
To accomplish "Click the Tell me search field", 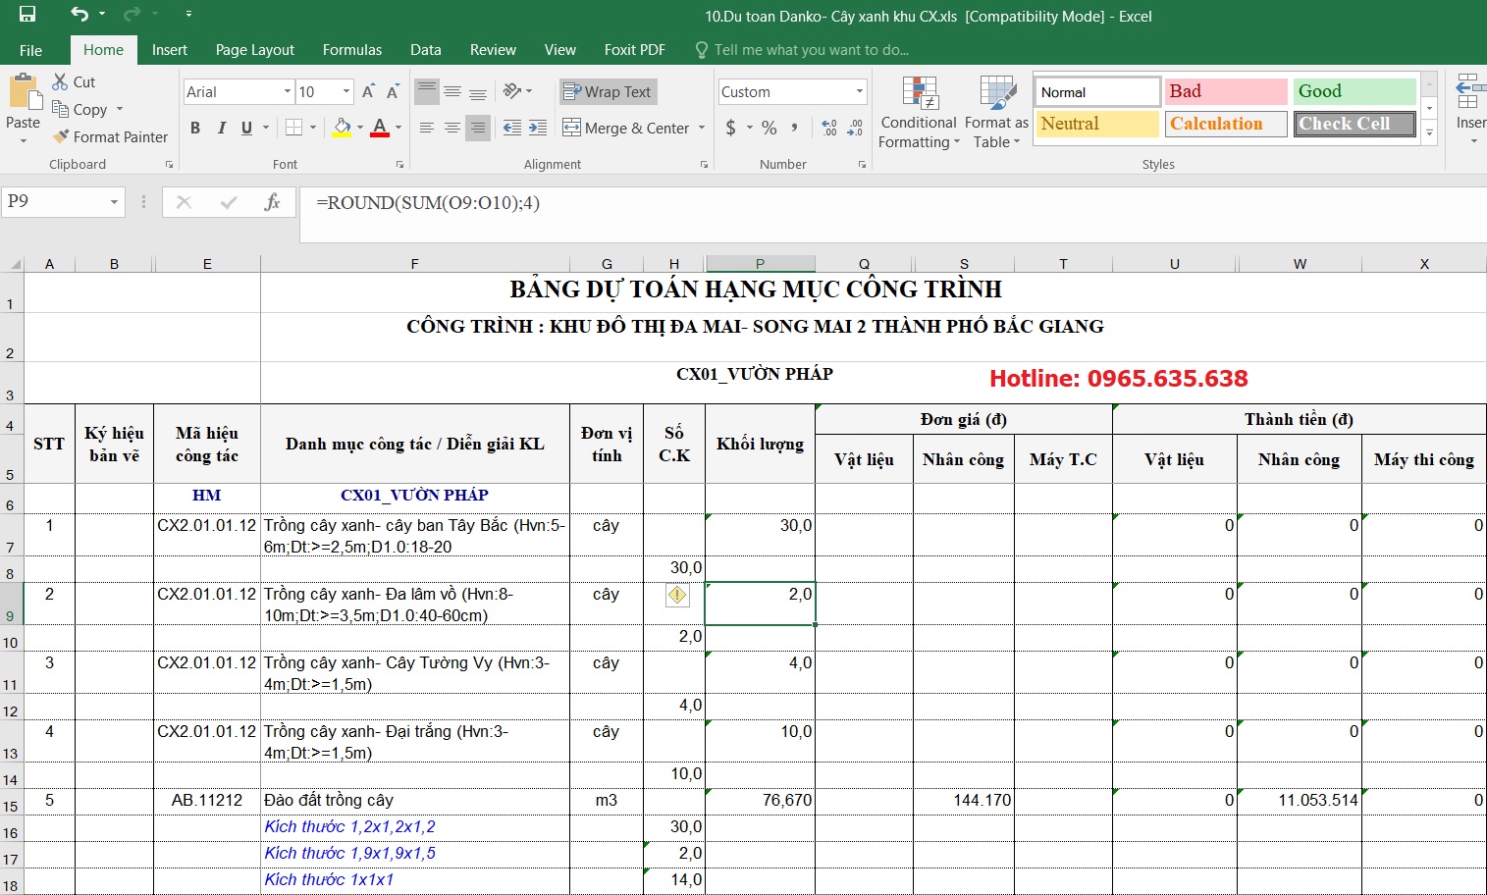I will click(811, 50).
